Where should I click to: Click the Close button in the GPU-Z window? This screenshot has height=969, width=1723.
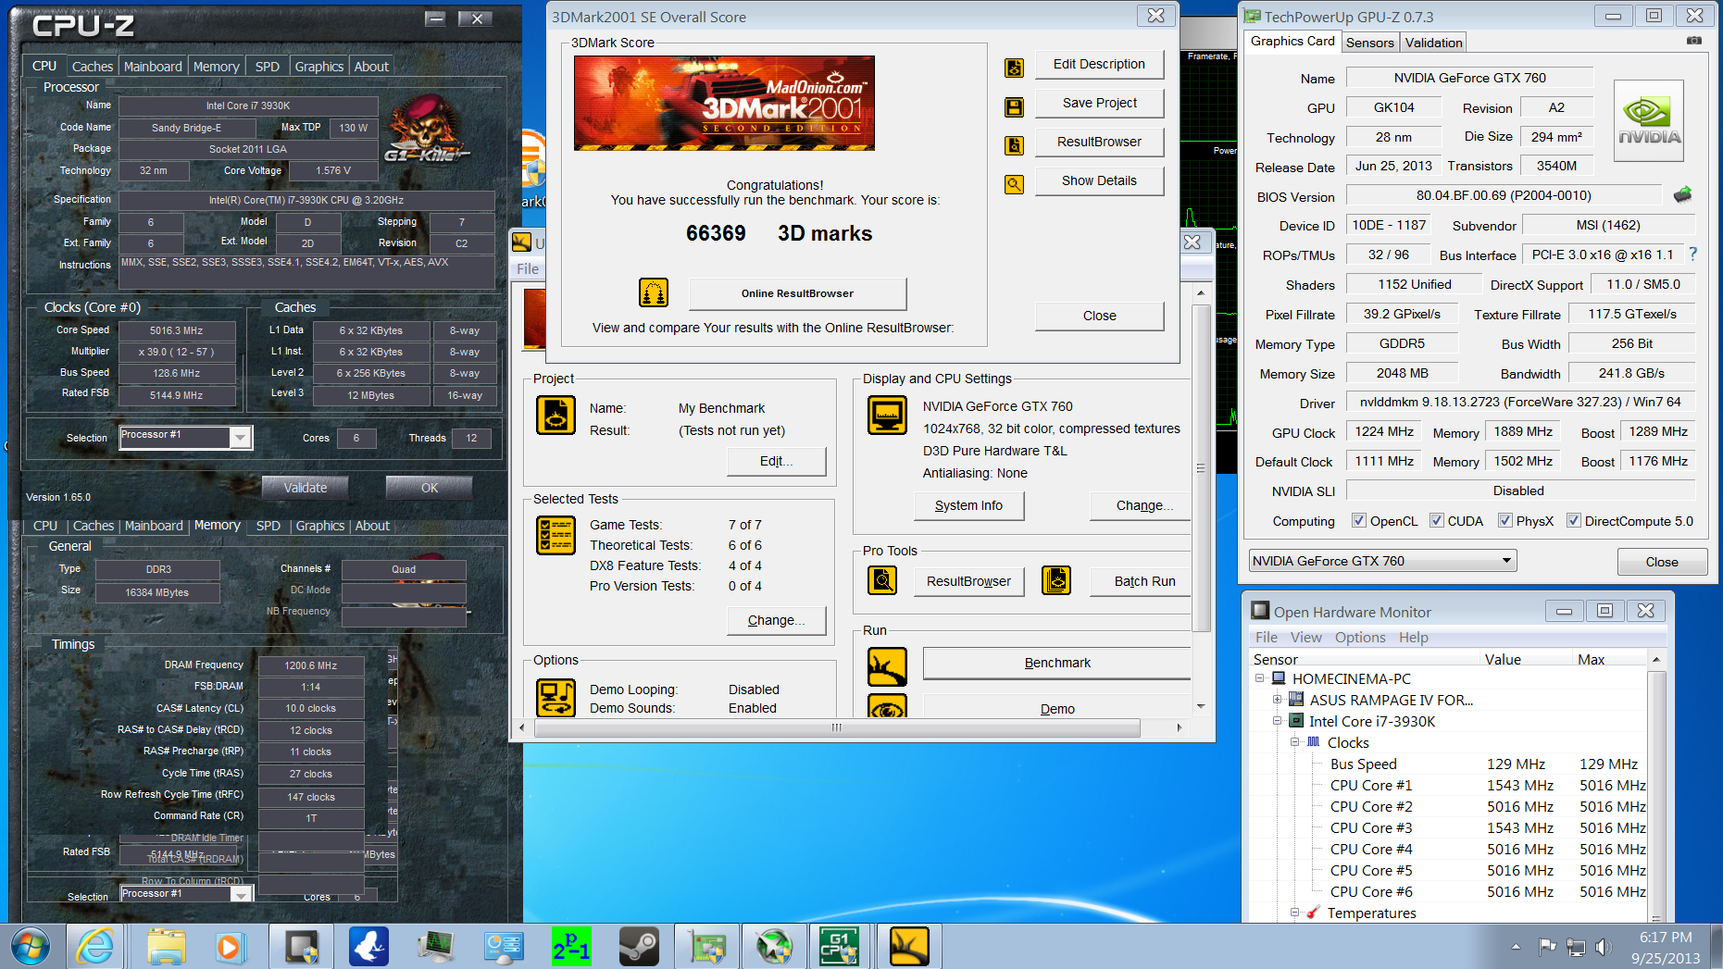[x=1661, y=562]
